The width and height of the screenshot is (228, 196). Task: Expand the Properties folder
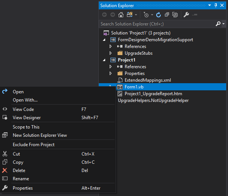pos(110,73)
